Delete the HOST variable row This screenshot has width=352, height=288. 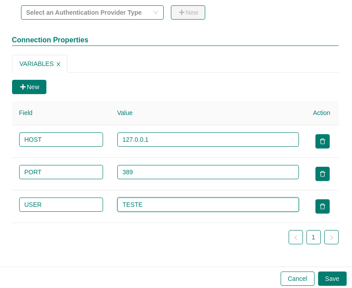322,141
